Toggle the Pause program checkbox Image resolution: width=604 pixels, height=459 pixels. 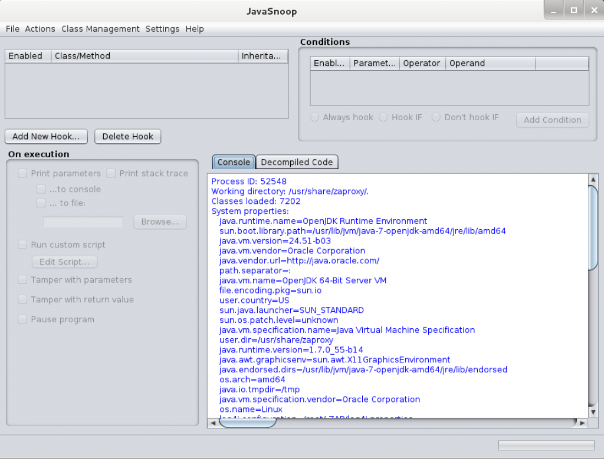23,319
